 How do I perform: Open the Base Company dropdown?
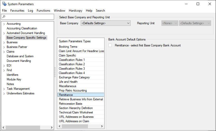[106, 23]
